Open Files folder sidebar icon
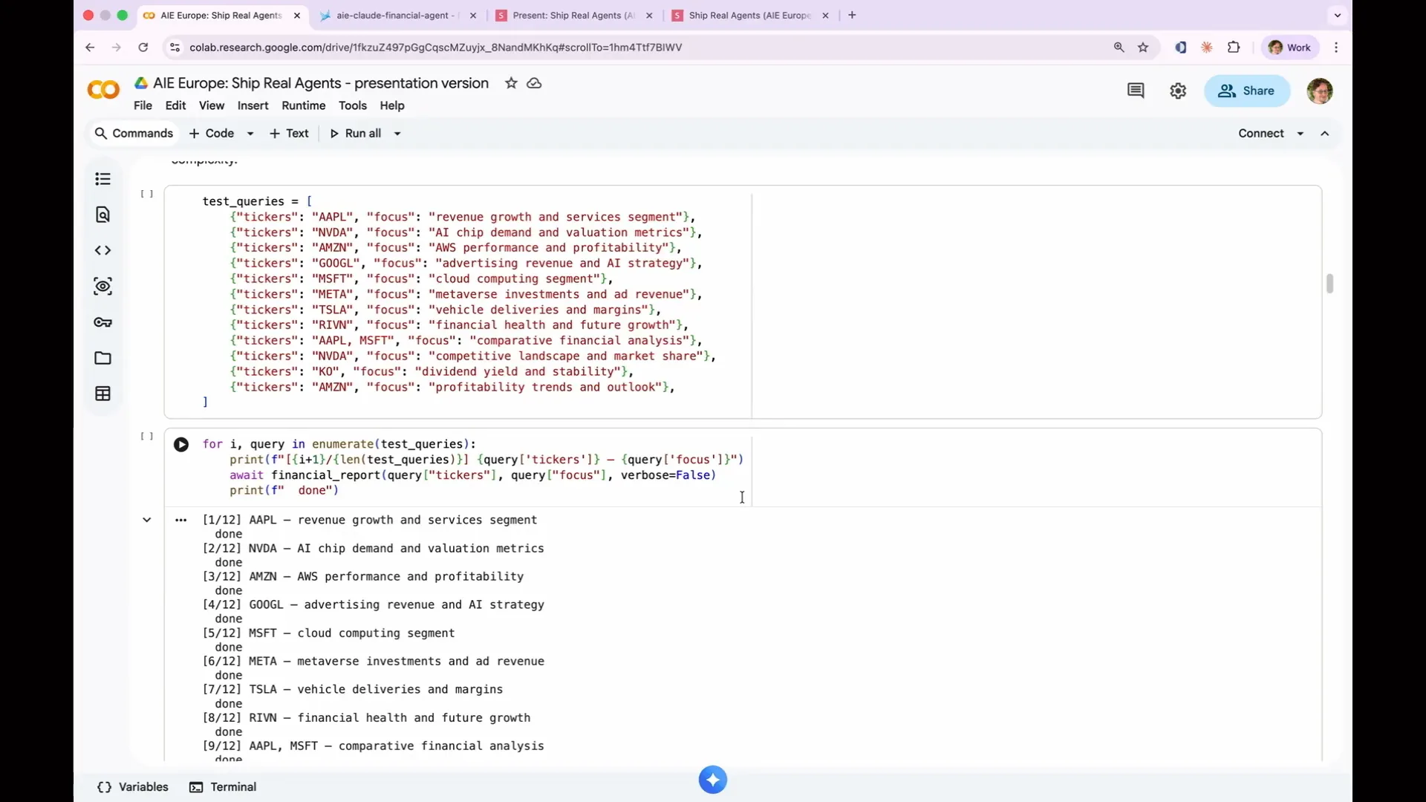The height and width of the screenshot is (802, 1426). (x=102, y=358)
